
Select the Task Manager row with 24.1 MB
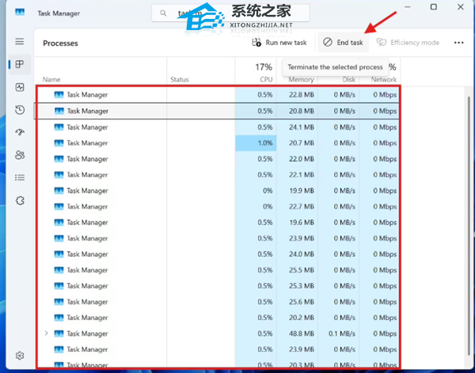[x=218, y=127]
